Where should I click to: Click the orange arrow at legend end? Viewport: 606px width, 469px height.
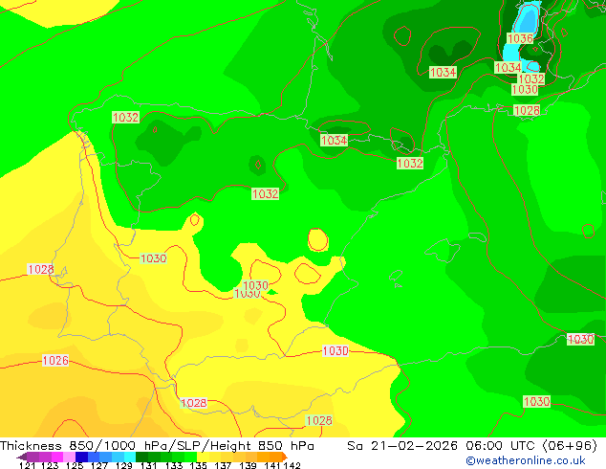click(285, 457)
